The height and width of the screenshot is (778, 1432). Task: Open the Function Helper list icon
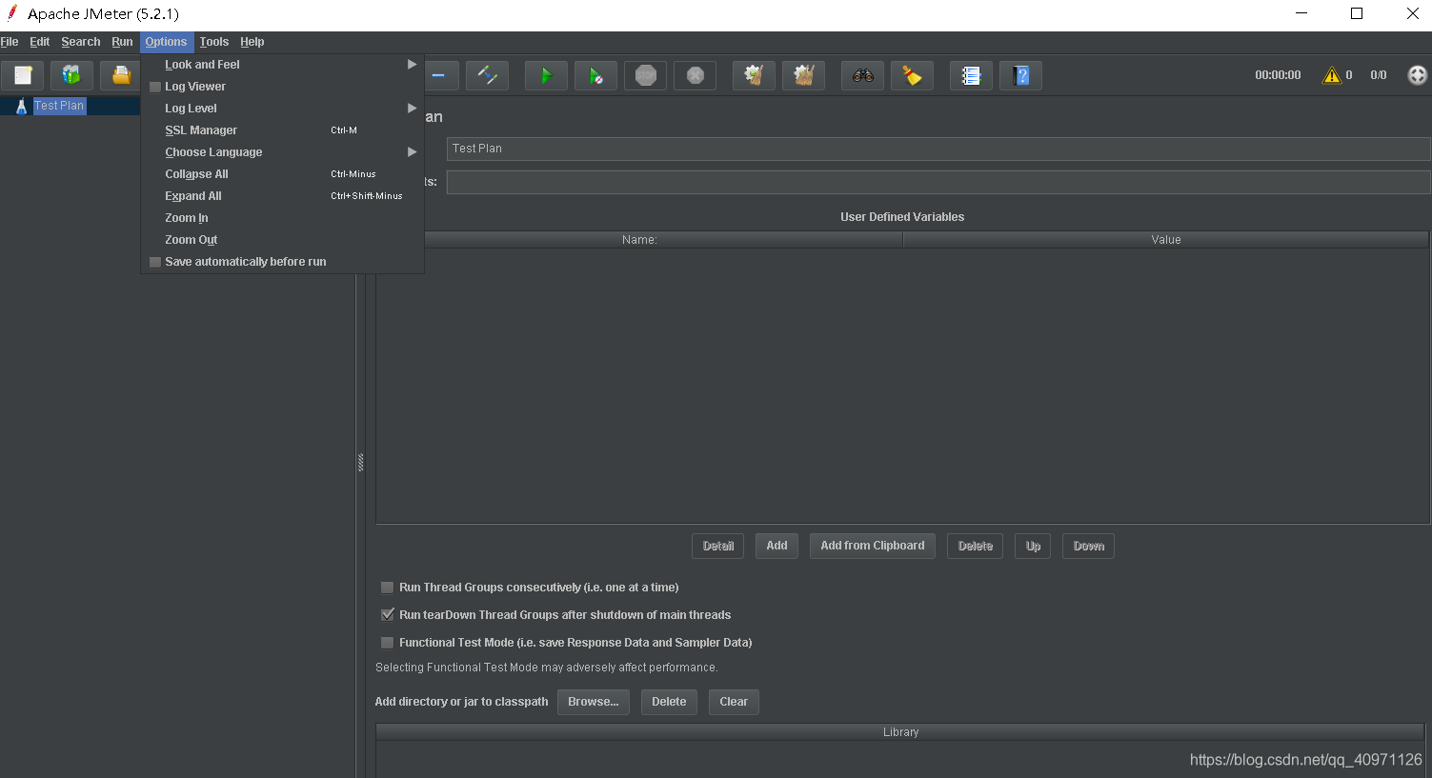(971, 75)
